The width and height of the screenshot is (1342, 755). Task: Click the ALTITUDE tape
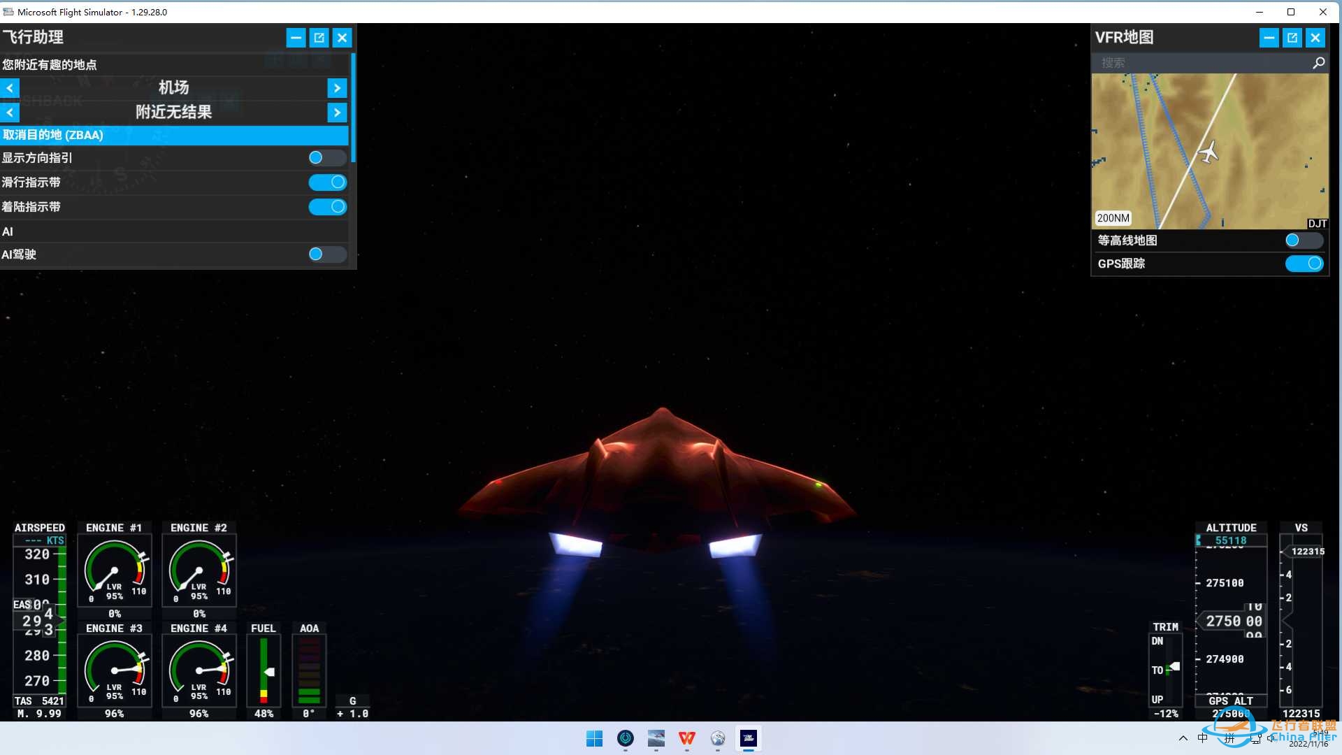tap(1231, 621)
